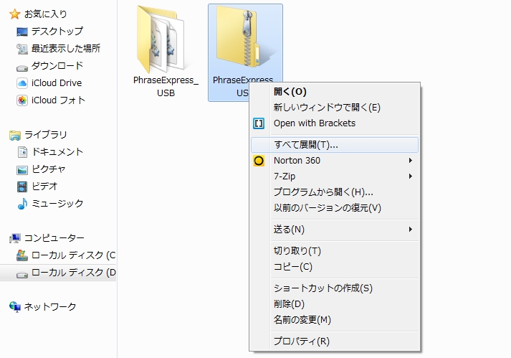Click the Pictures library icon
The image size is (511, 358).
pos(22,170)
